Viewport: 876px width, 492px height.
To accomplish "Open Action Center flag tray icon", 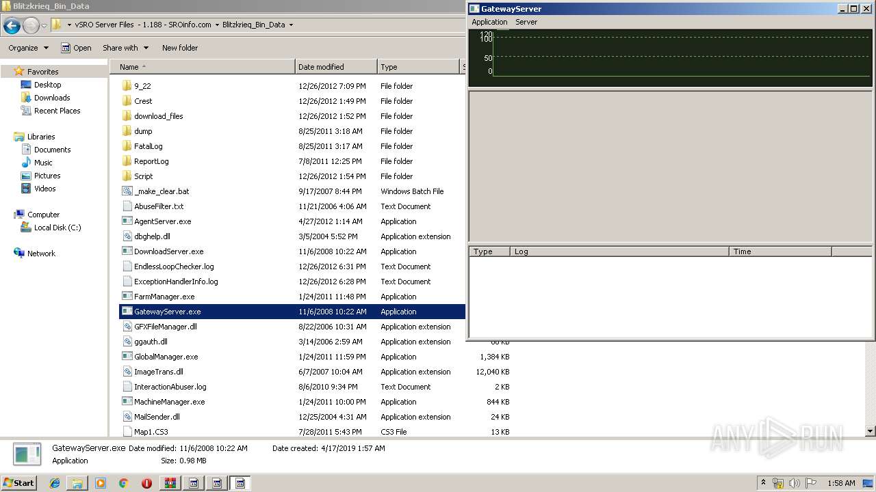I will point(810,483).
